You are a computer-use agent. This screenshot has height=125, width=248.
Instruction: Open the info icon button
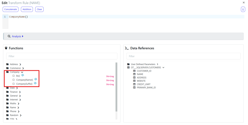pyautogui.click(x=243, y=9)
